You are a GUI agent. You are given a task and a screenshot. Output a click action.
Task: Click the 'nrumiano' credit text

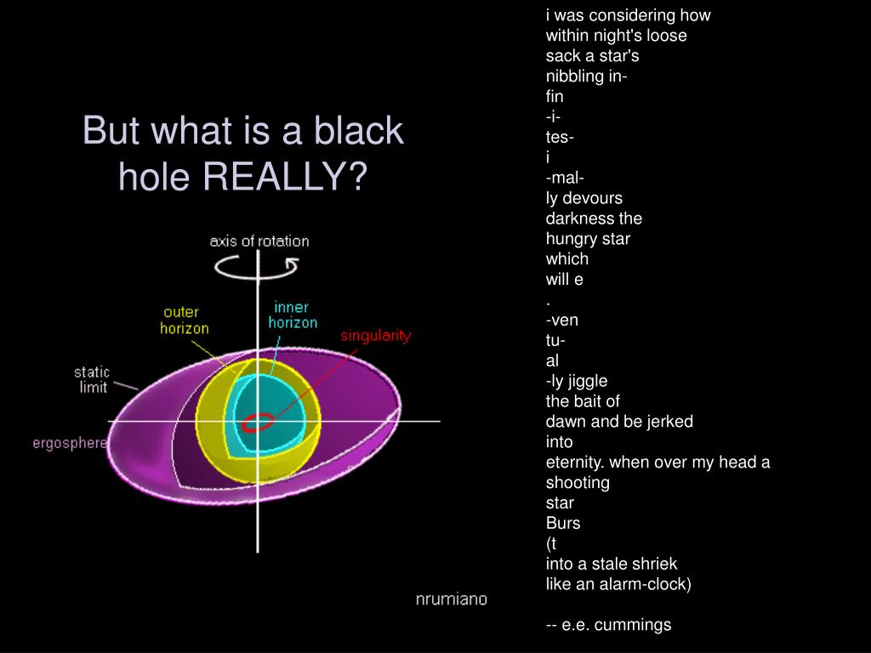[452, 599]
